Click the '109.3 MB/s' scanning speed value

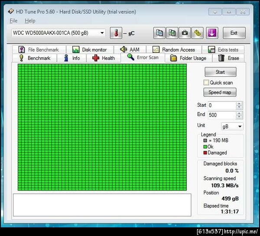point(225,185)
